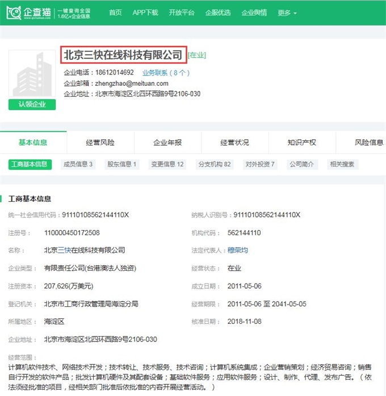Screen dimensions: 386x396
Task: Select the 工商基本信息 sub-tab
Action: pyautogui.click(x=30, y=164)
